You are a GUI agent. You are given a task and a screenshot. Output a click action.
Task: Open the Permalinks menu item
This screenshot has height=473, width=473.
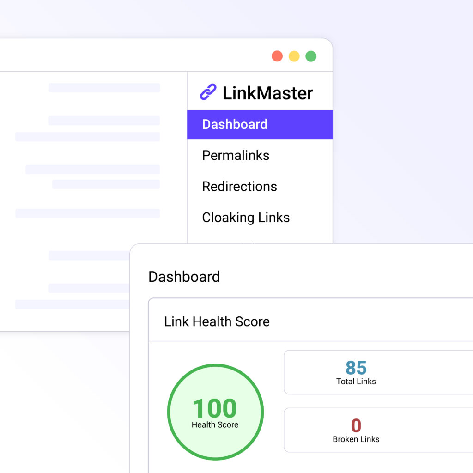236,156
